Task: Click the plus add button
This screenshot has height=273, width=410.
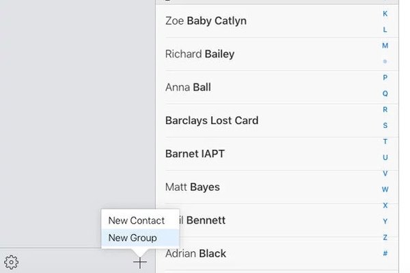Action: (140, 263)
